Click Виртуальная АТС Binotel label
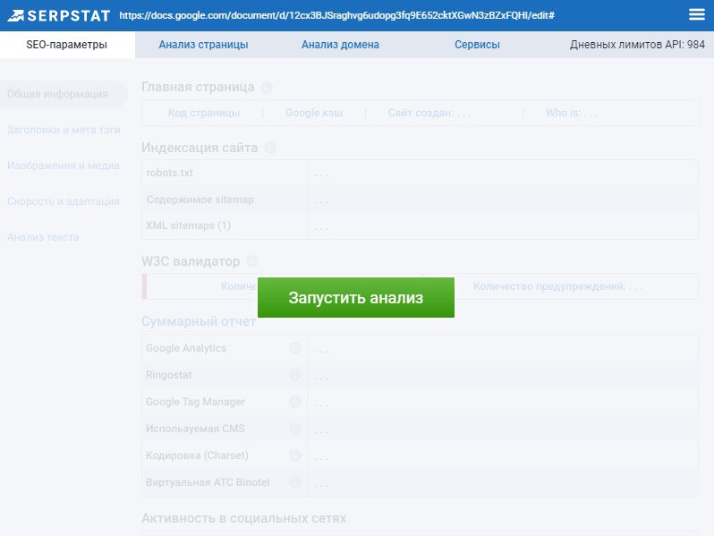The image size is (714, 536). [208, 482]
